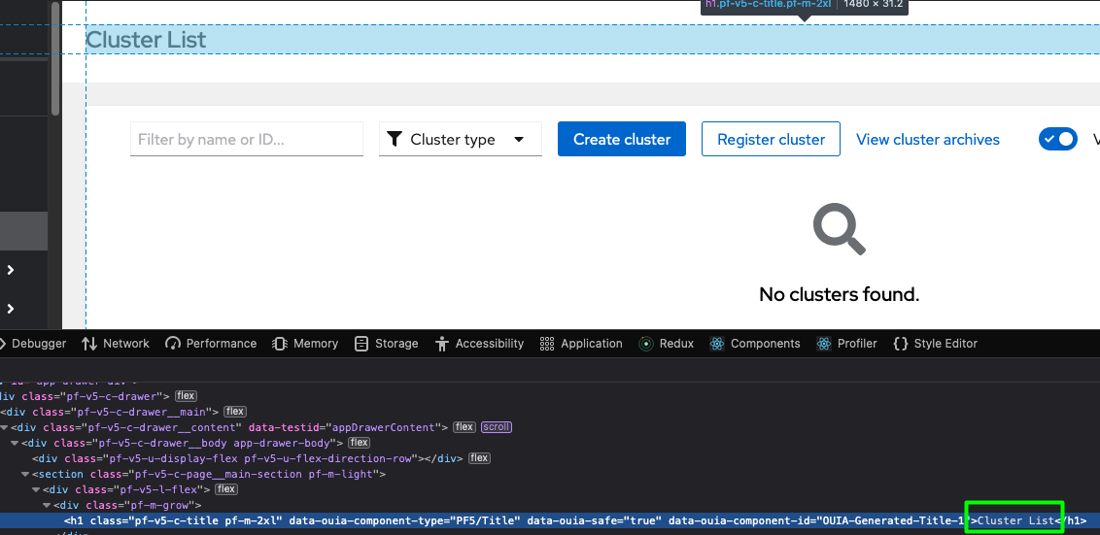Switch to the Memory tab

point(305,344)
